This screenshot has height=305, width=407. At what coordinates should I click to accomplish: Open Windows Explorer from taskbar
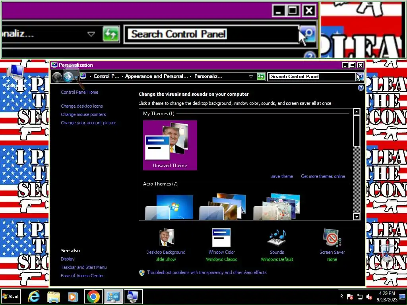(54, 297)
